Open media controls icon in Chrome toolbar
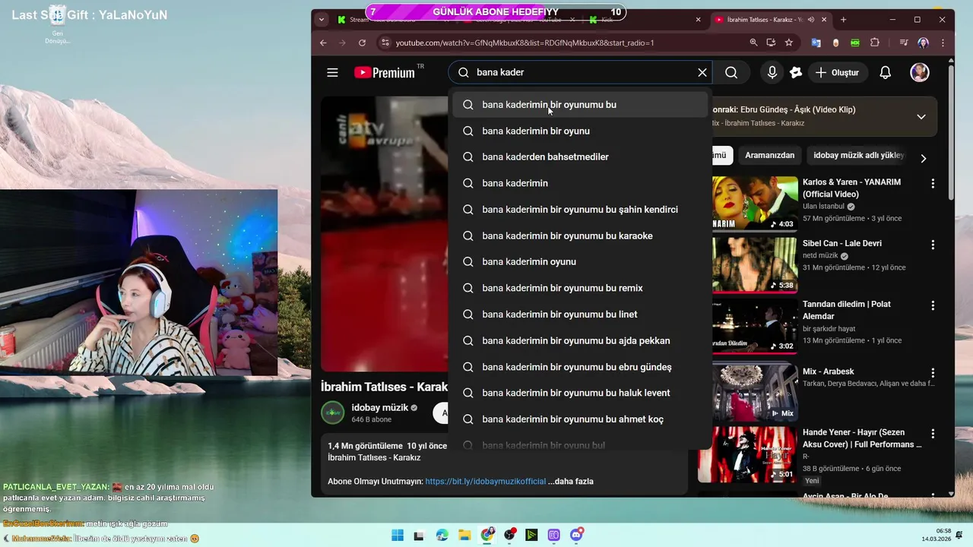973x547 pixels. [x=904, y=43]
